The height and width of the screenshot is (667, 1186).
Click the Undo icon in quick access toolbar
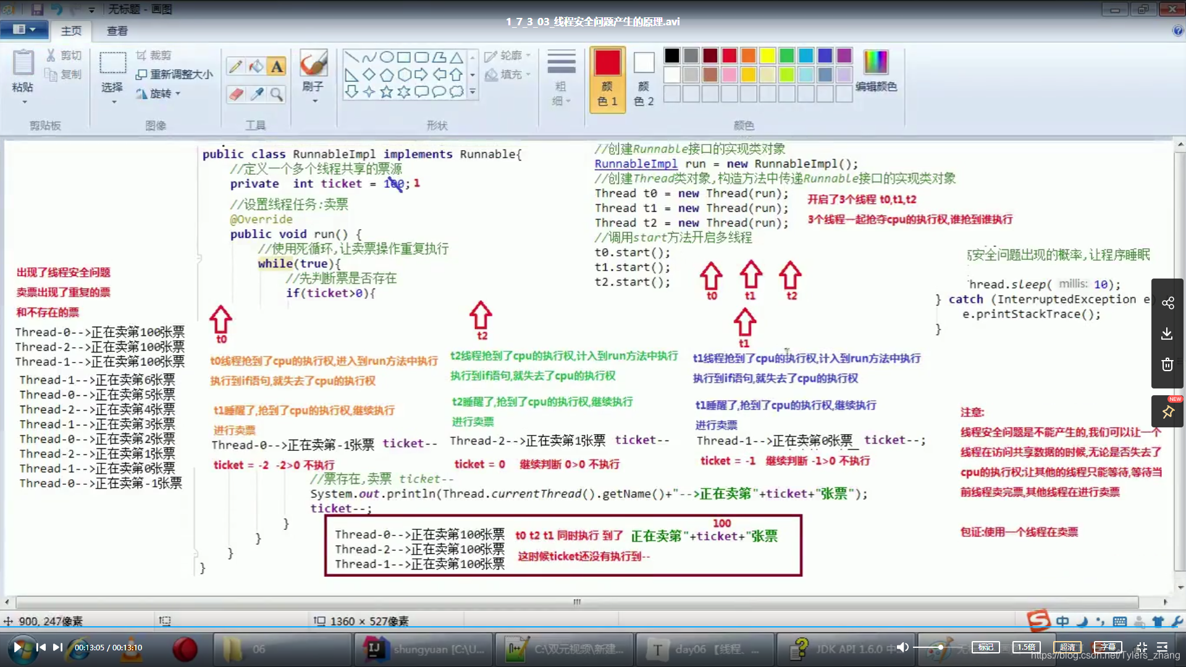coord(56,9)
